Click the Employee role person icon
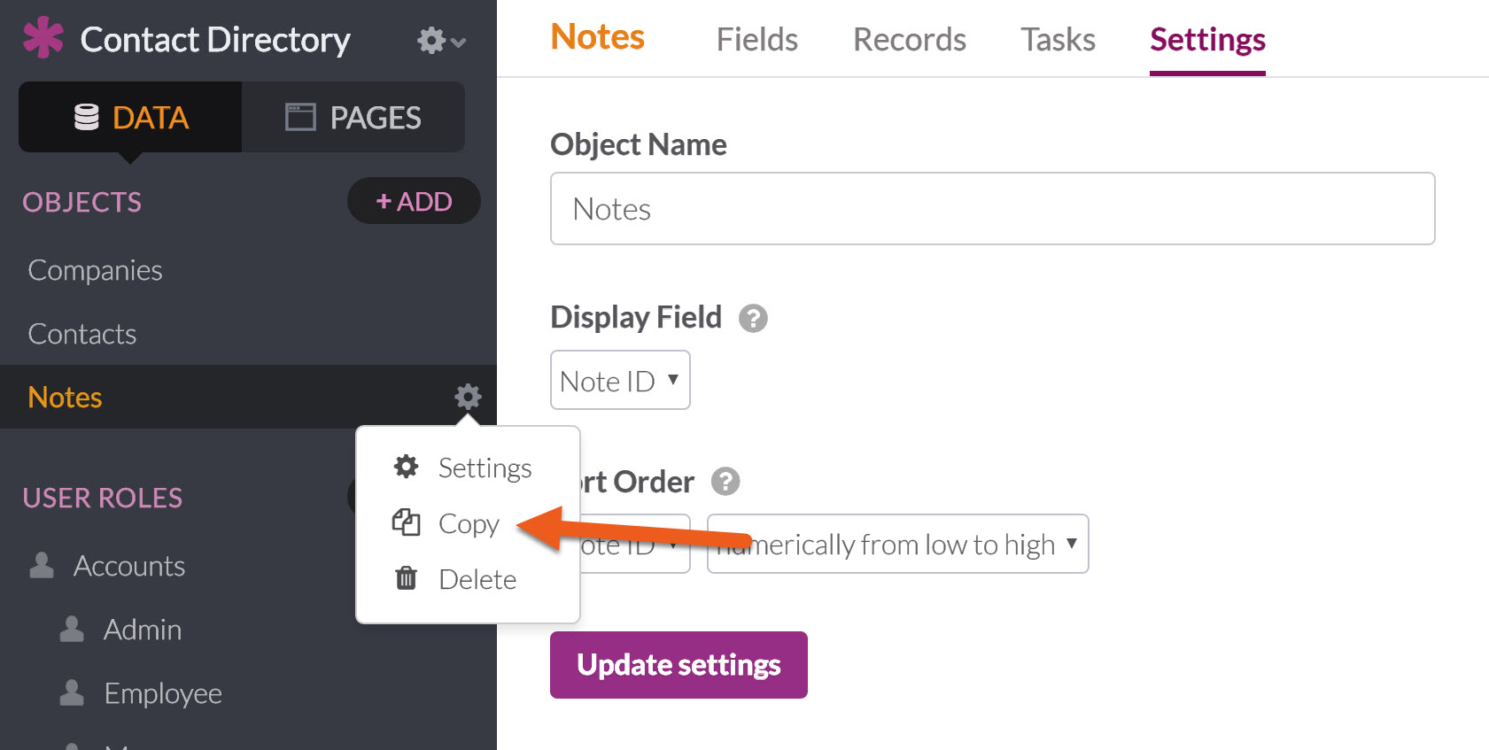 pos(72,692)
